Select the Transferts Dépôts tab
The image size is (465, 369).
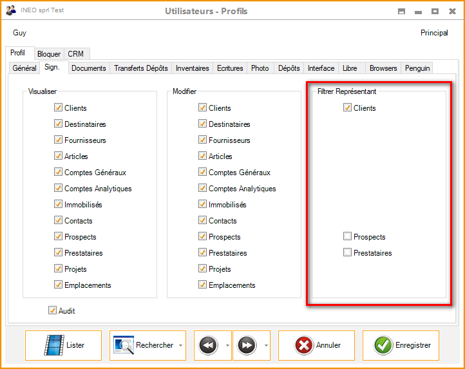point(141,68)
